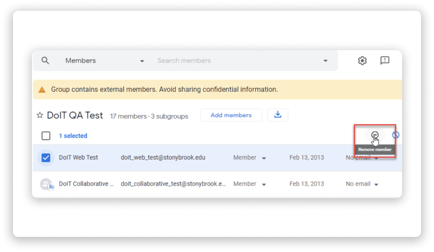The height and width of the screenshot is (252, 434).
Task: Click the send feedback icon
Action: pyautogui.click(x=385, y=60)
